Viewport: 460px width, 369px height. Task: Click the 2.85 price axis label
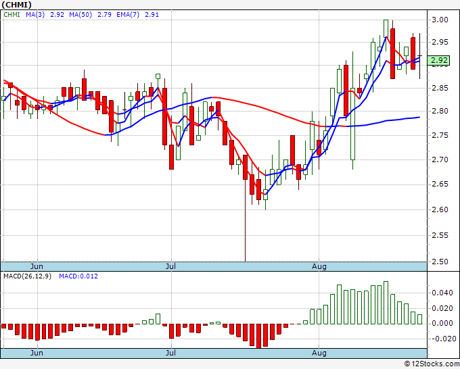coord(440,88)
